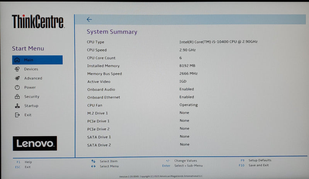Viewport: 309px width, 179px height.
Task: Click the CPU Core Count label
Action: coord(101,58)
